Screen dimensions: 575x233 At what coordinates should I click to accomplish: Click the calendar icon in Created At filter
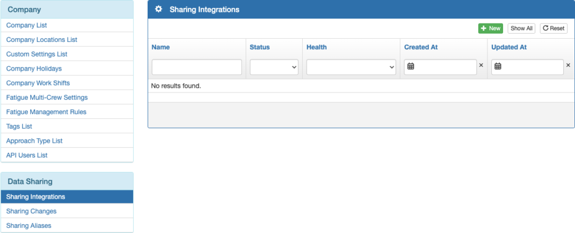click(x=410, y=67)
